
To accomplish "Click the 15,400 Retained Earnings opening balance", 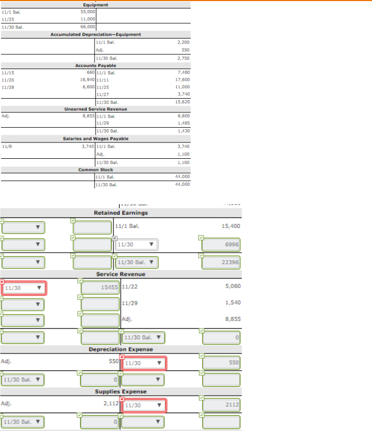I will pyautogui.click(x=231, y=226).
